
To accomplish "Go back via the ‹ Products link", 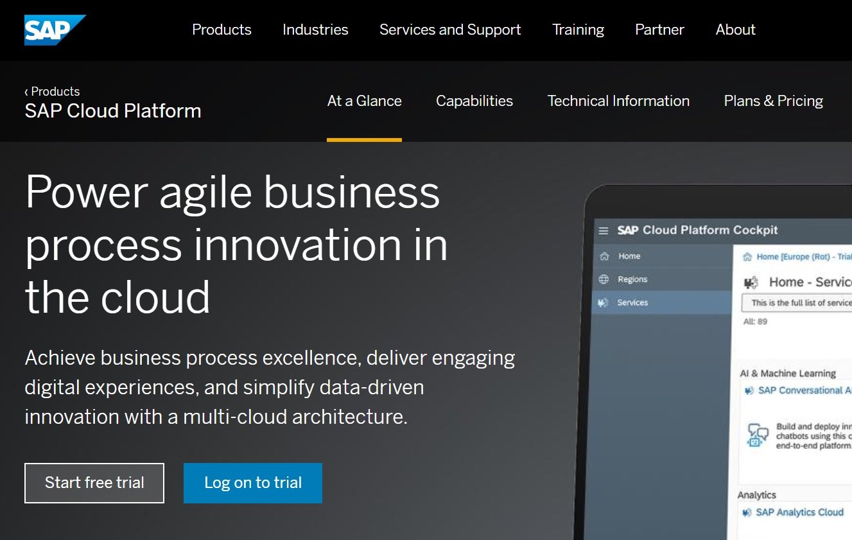I will click(x=52, y=91).
